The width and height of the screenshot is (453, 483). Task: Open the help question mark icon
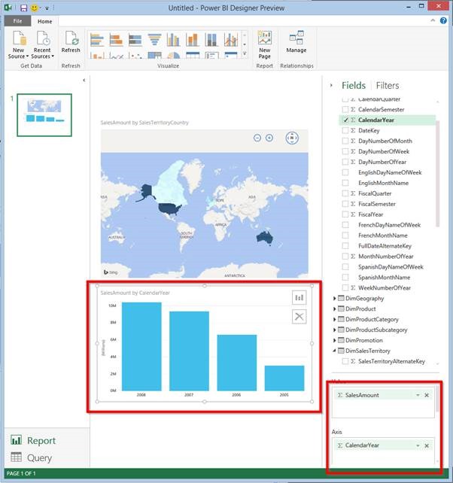click(443, 20)
